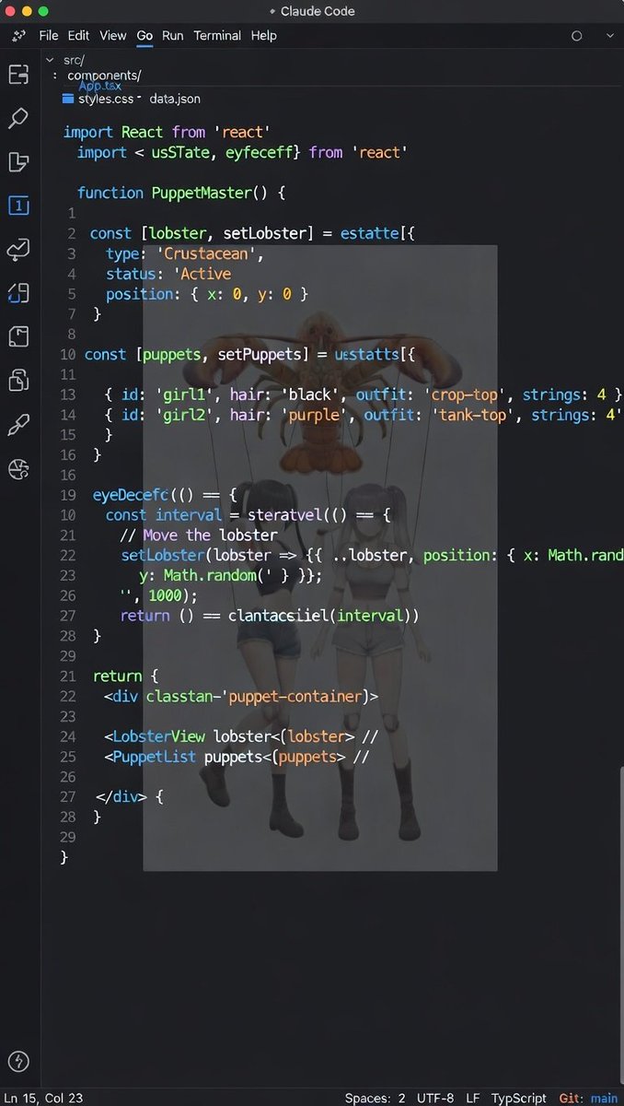624x1106 pixels.
Task: Open the File menu
Action: tap(49, 36)
